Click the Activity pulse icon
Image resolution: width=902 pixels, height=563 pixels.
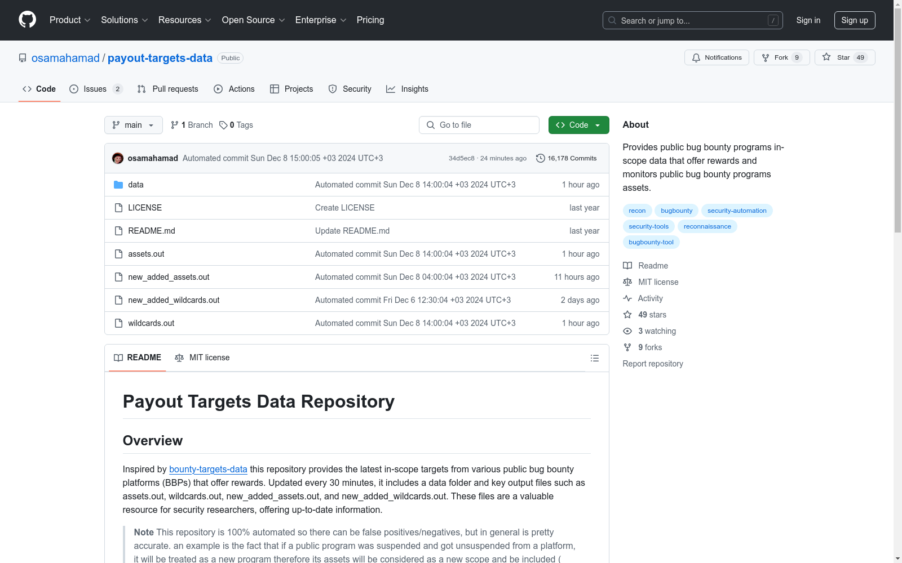627,298
